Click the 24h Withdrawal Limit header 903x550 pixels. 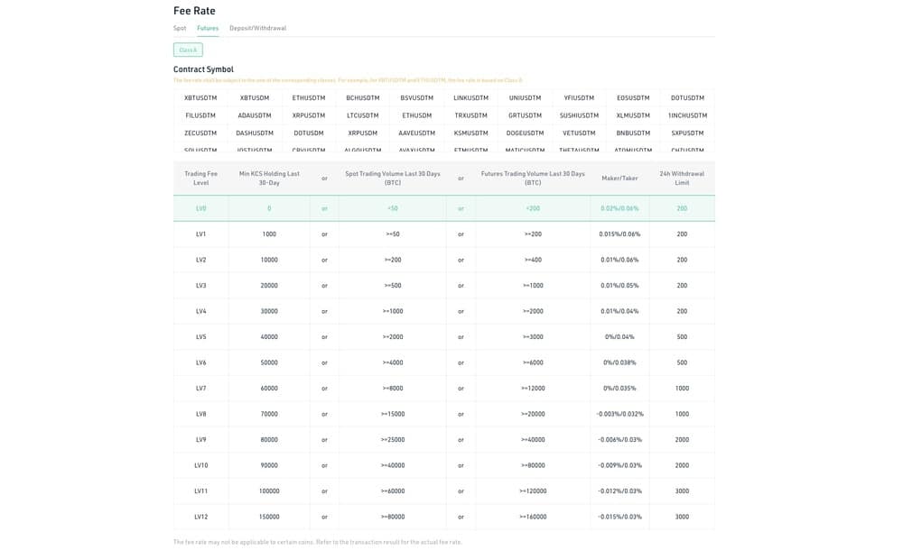682,179
